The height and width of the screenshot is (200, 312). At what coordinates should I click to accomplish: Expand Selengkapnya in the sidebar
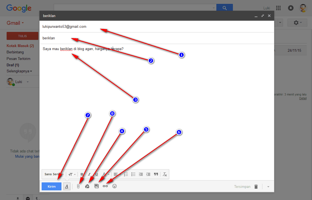pyautogui.click(x=19, y=71)
